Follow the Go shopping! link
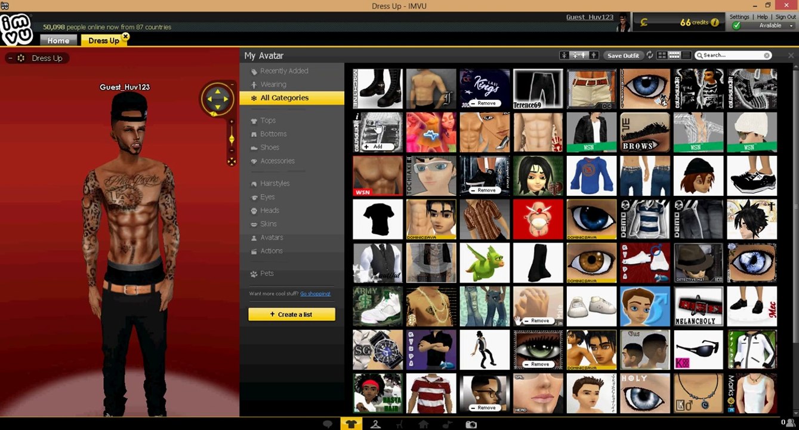The image size is (799, 430). 315,294
